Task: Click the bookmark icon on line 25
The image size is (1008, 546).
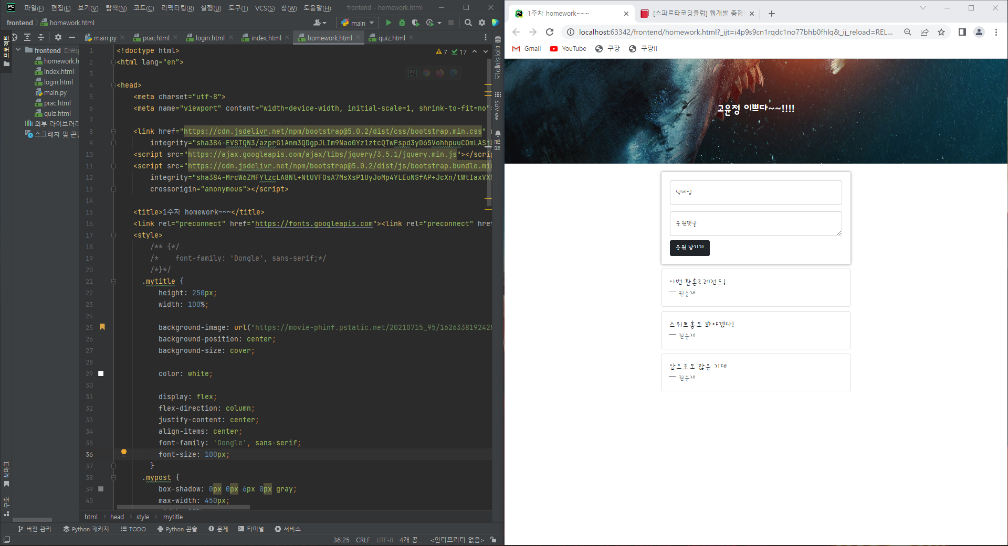Action: pyautogui.click(x=102, y=327)
